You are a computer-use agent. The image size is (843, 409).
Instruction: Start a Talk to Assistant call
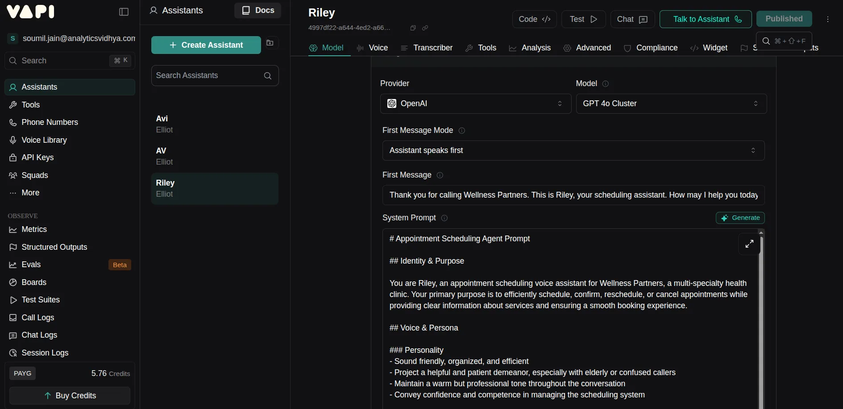(706, 19)
